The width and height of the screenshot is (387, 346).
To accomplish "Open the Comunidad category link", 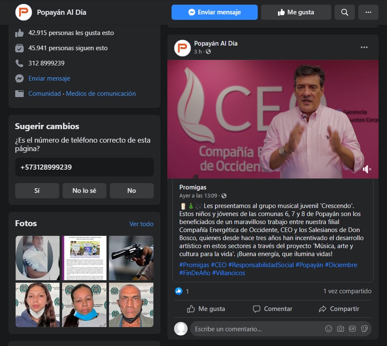I will point(44,94).
